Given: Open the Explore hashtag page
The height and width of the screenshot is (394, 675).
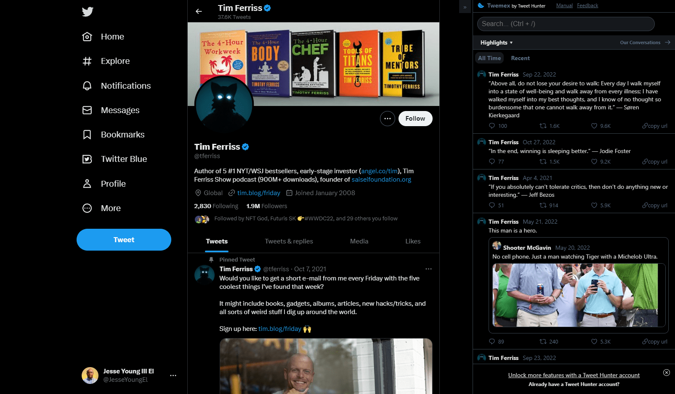Looking at the screenshot, I should 106,61.
